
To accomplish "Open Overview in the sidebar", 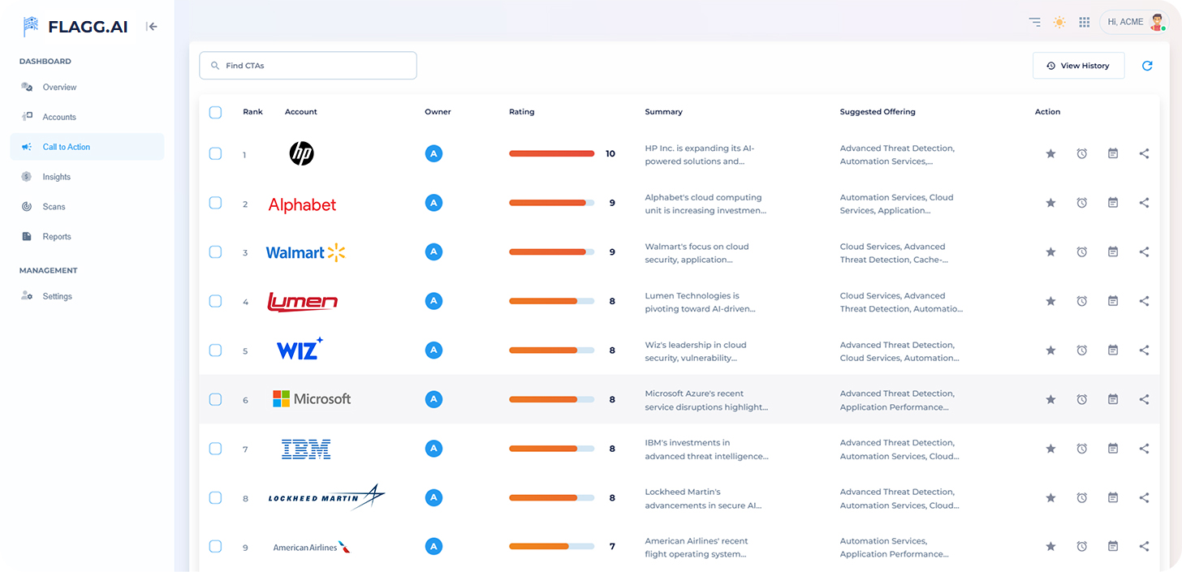I will point(87,87).
